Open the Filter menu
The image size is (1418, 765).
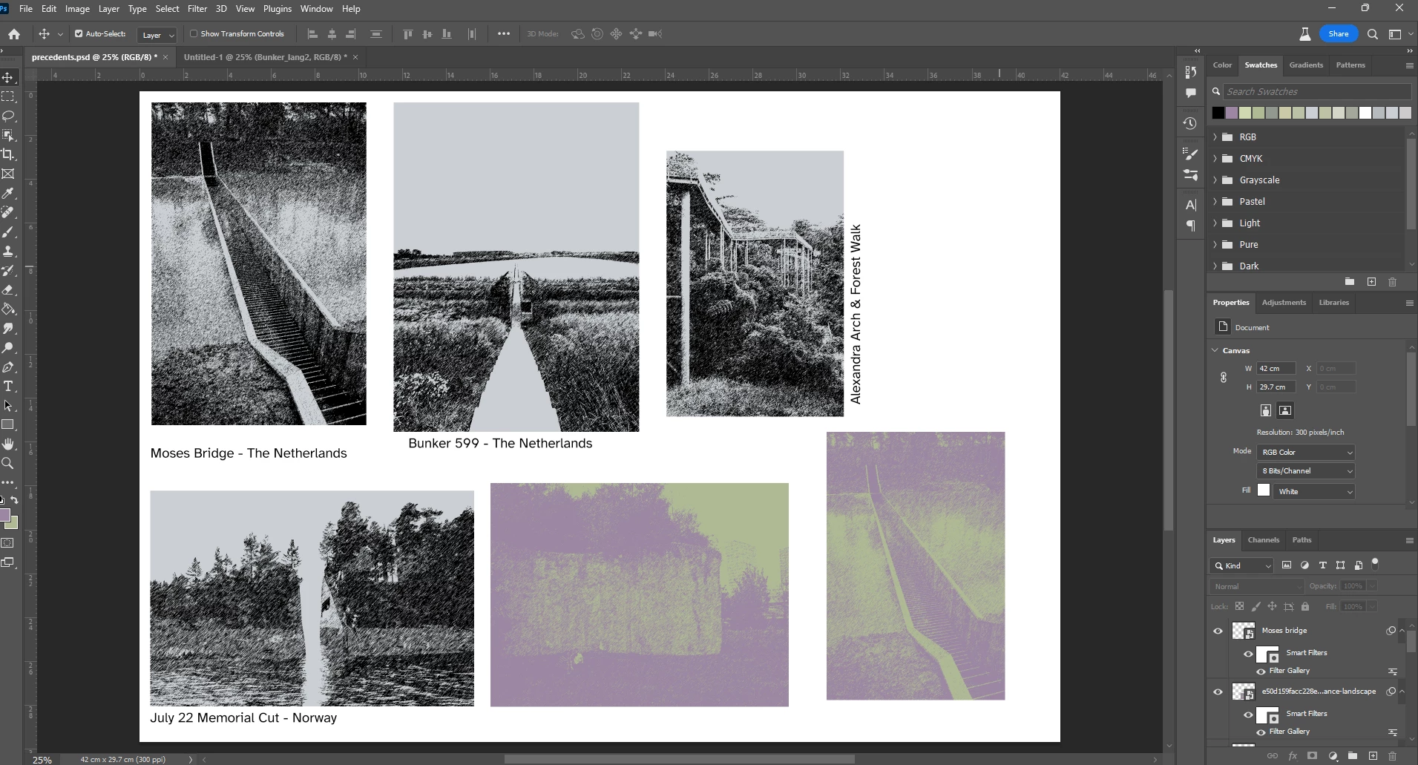[x=197, y=9]
